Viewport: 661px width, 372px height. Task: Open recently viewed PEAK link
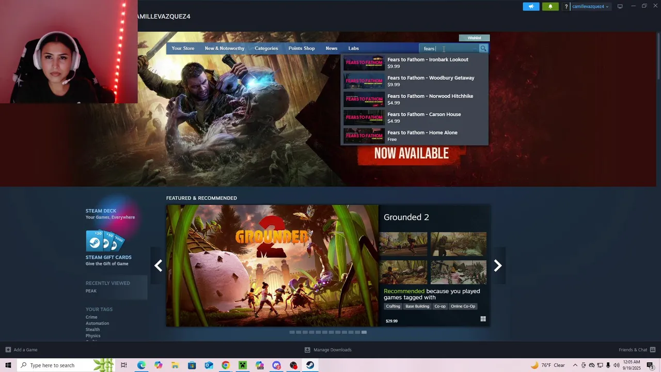tap(91, 291)
